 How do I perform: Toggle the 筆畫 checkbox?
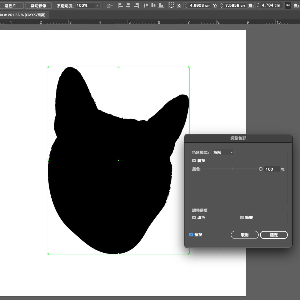[x=242, y=217]
